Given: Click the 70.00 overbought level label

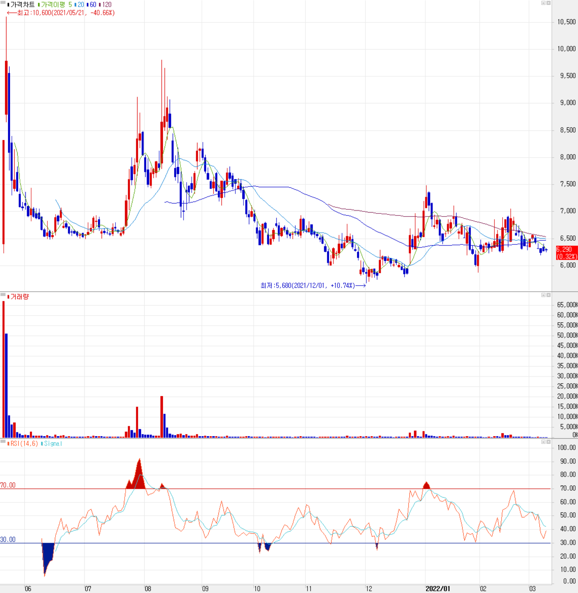Looking at the screenshot, I should [x=8, y=485].
